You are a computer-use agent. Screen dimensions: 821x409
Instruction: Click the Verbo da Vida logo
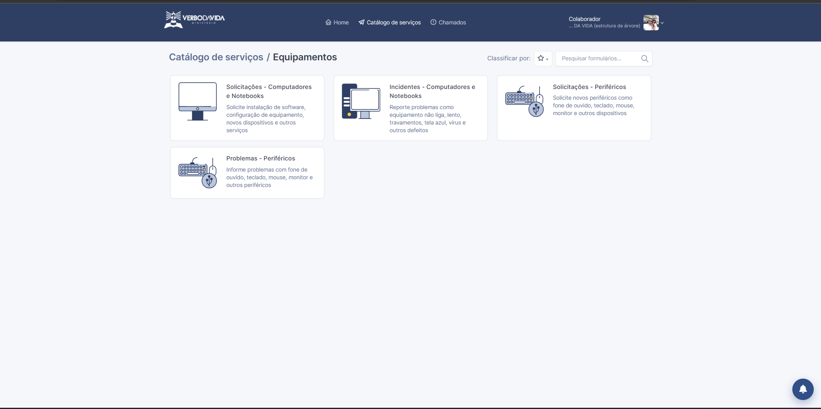click(x=194, y=20)
